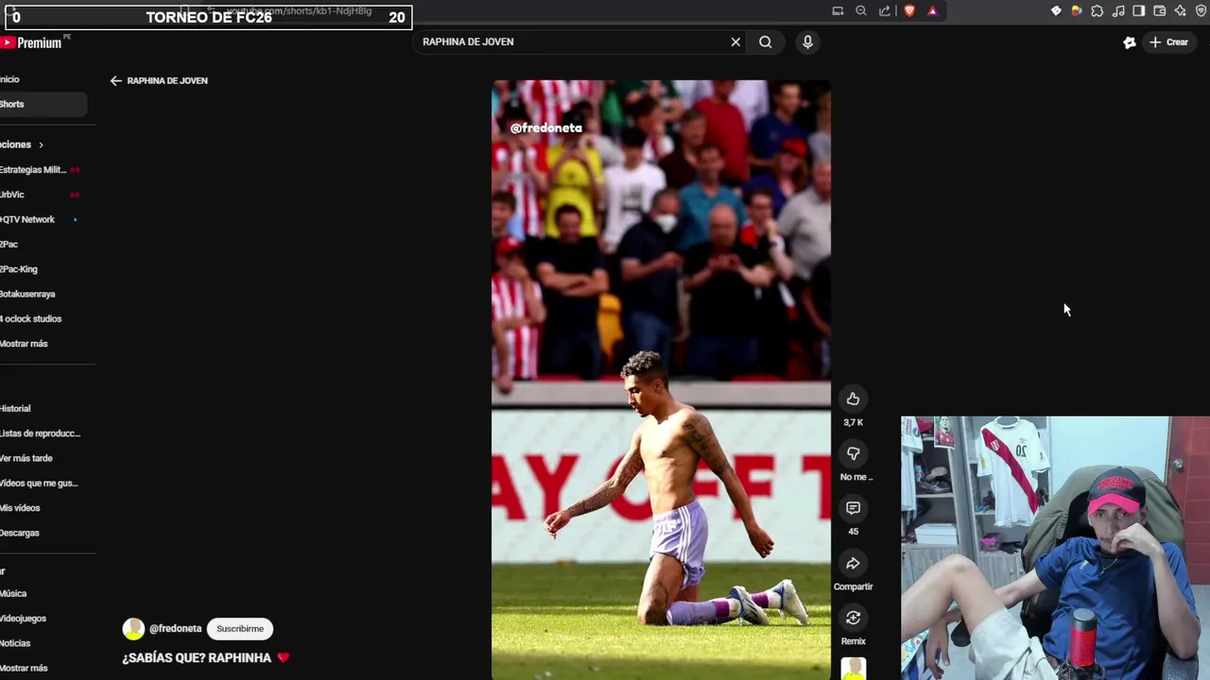Click the browser address bar URL
The height and width of the screenshot is (680, 1210).
tap(299, 11)
